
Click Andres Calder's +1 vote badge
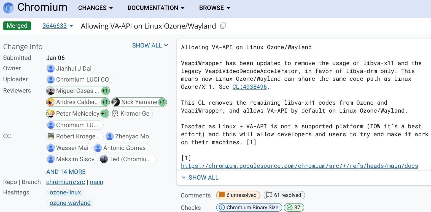tap(105, 102)
